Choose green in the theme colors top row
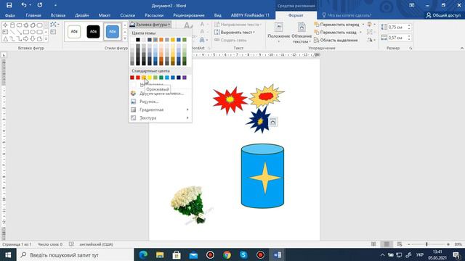This screenshot has width=465, height=261. (x=185, y=40)
